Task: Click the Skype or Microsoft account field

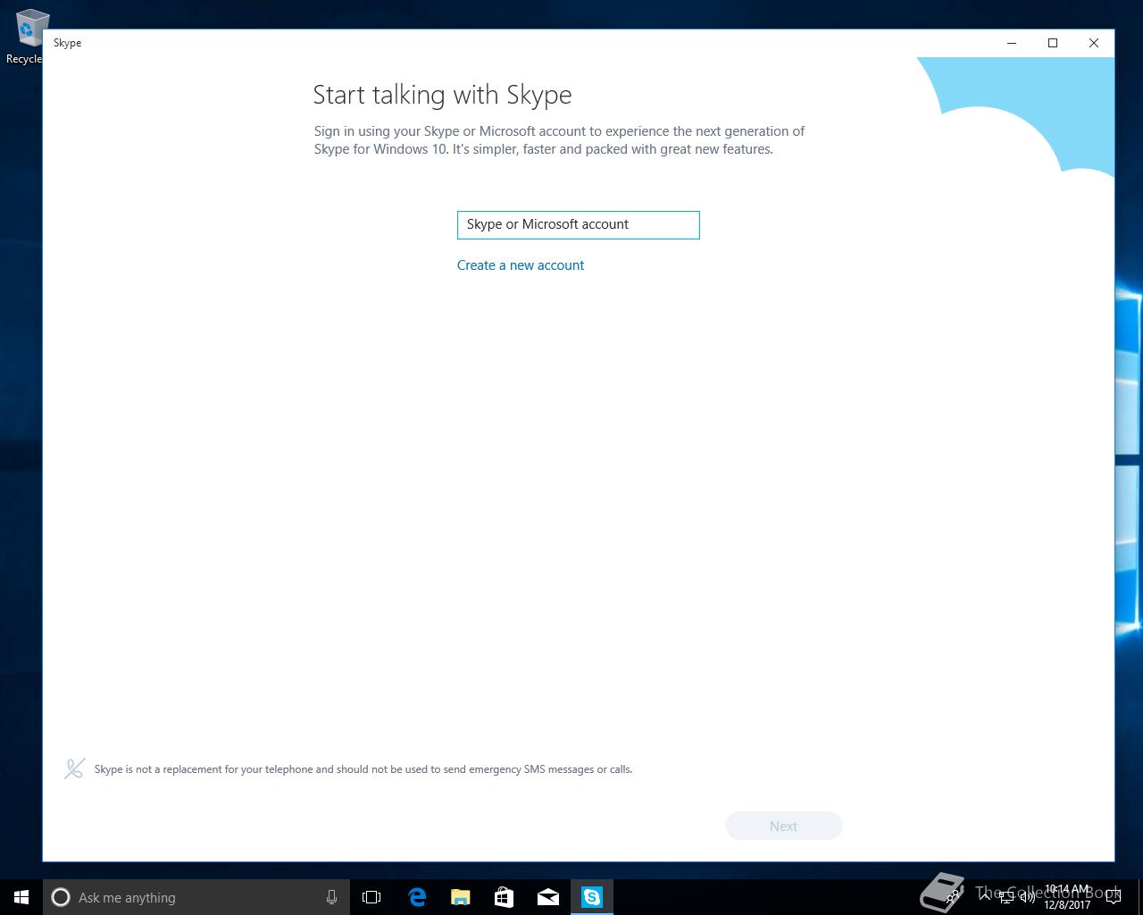Action: point(578,224)
